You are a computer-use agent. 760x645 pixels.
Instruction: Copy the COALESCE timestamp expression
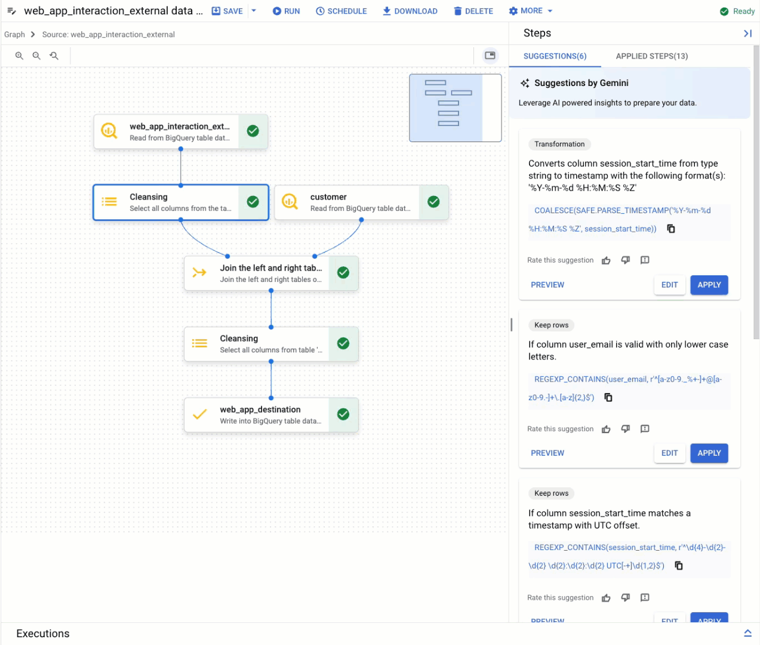671,229
